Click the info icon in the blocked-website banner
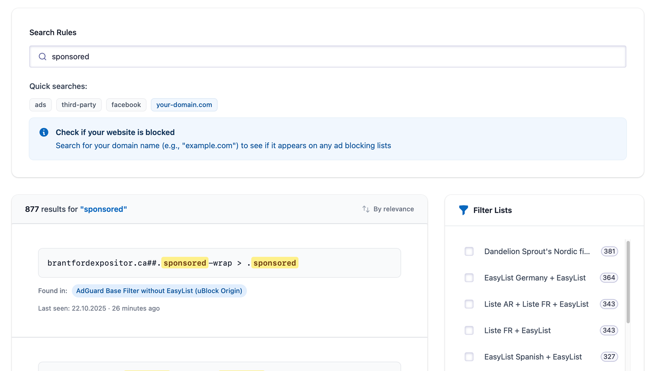The image size is (654, 371). click(44, 132)
